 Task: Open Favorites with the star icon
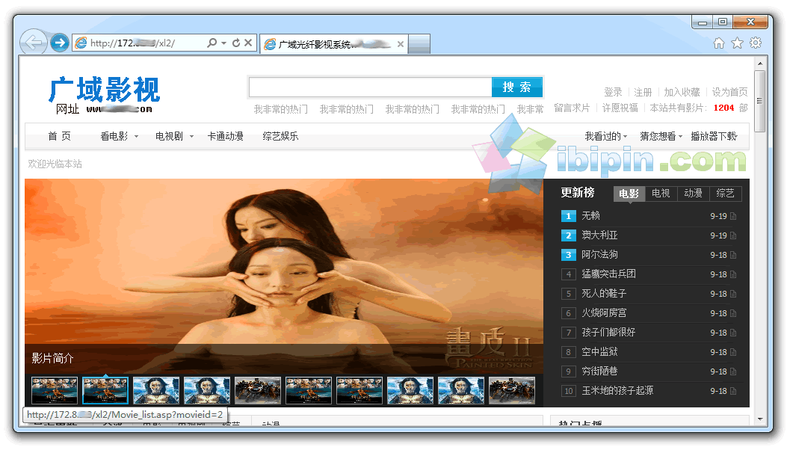738,43
